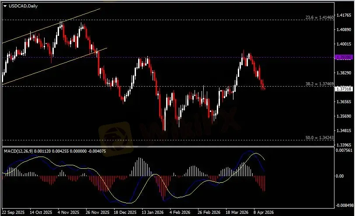Click price scale value 1.36565

coord(344,102)
